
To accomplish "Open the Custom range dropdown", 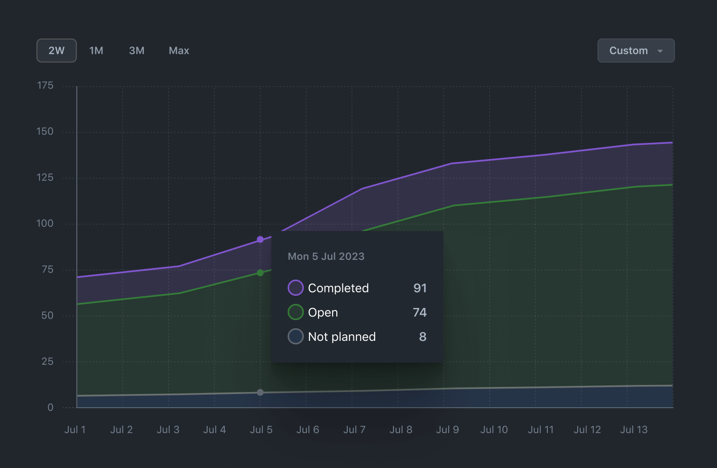I will coord(629,51).
